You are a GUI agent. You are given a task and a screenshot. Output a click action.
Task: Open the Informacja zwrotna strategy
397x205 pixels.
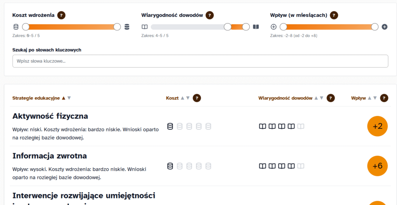(x=50, y=156)
